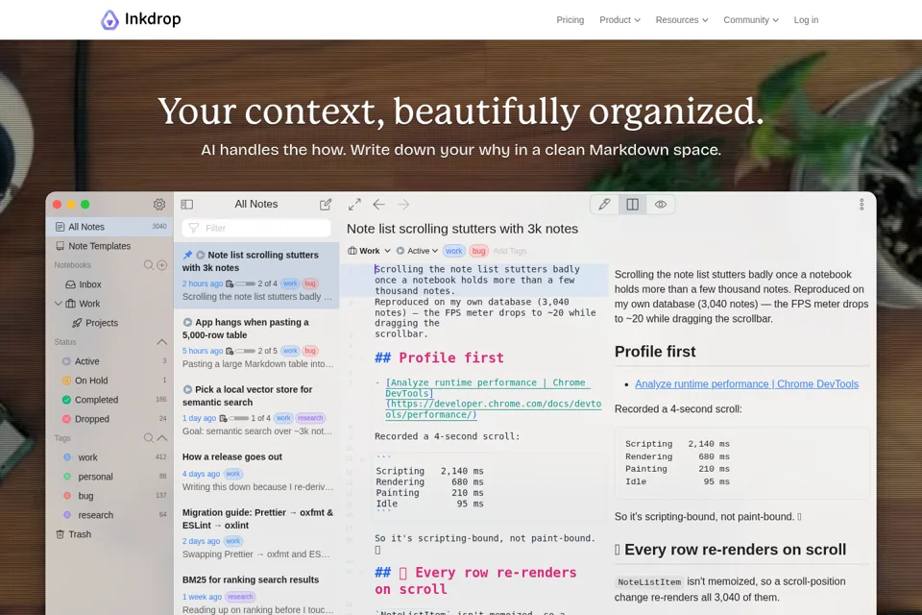The height and width of the screenshot is (615, 922).
Task: Click task clipboard icon of 1 of 4 note
Action: point(223,418)
